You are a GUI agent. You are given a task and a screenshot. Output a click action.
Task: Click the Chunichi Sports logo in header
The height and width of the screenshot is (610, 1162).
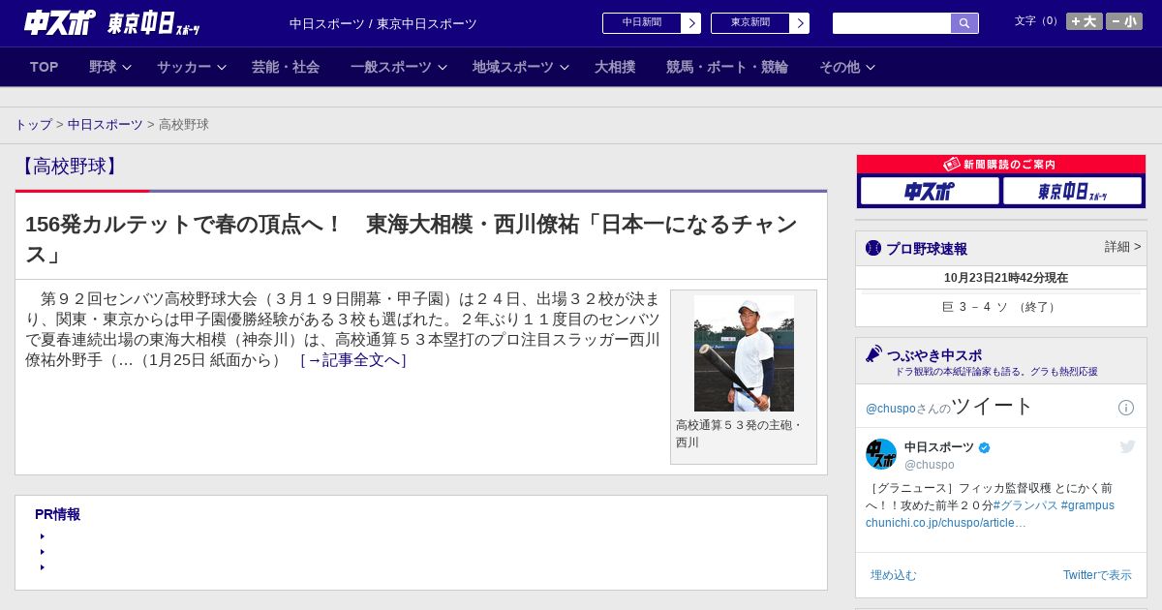[x=60, y=23]
